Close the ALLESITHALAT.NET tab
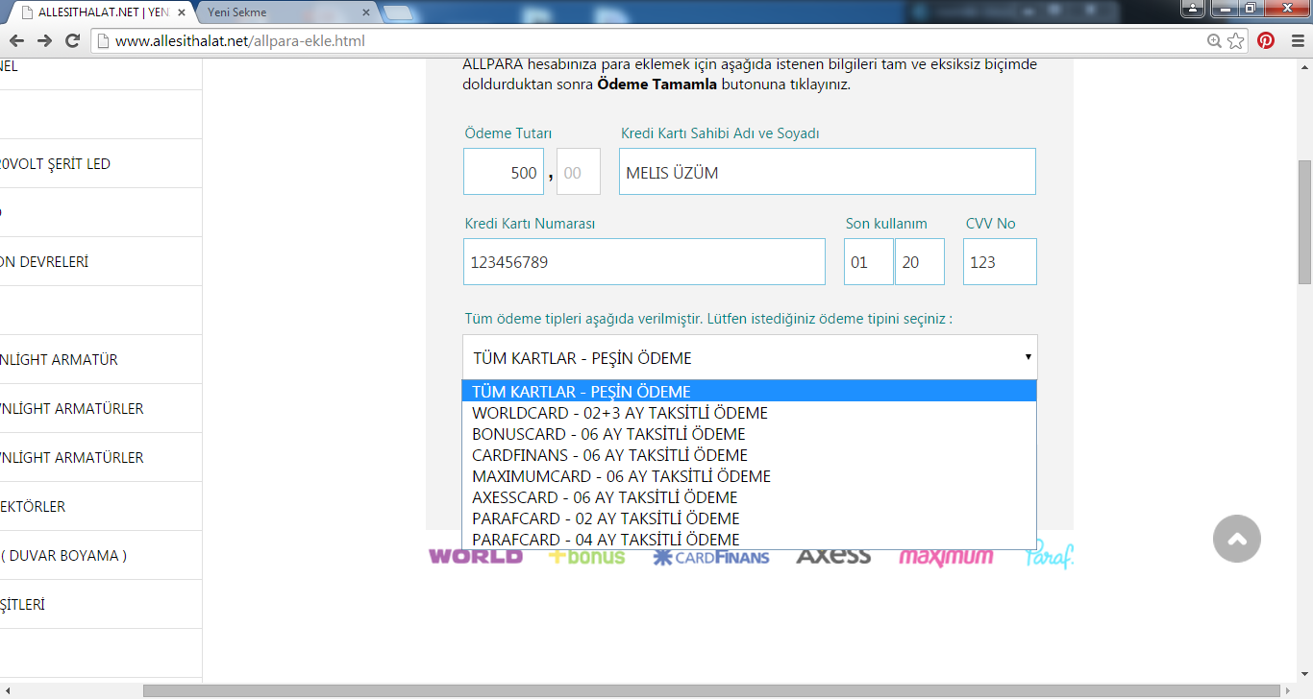 [x=182, y=12]
